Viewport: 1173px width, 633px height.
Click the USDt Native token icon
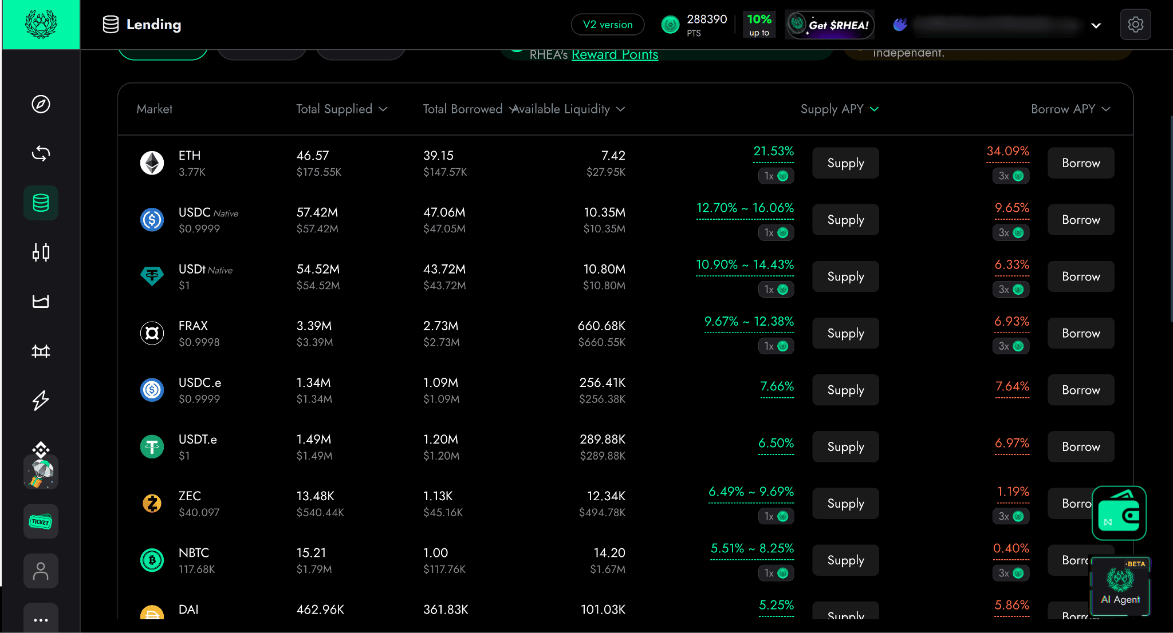(x=152, y=276)
